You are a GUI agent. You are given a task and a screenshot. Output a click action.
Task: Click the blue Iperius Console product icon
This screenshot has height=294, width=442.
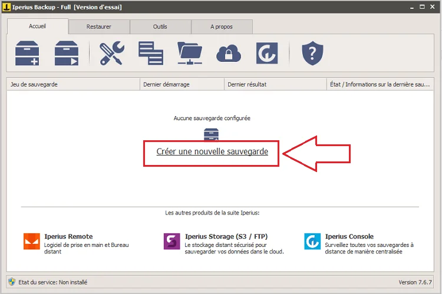pos(312,242)
